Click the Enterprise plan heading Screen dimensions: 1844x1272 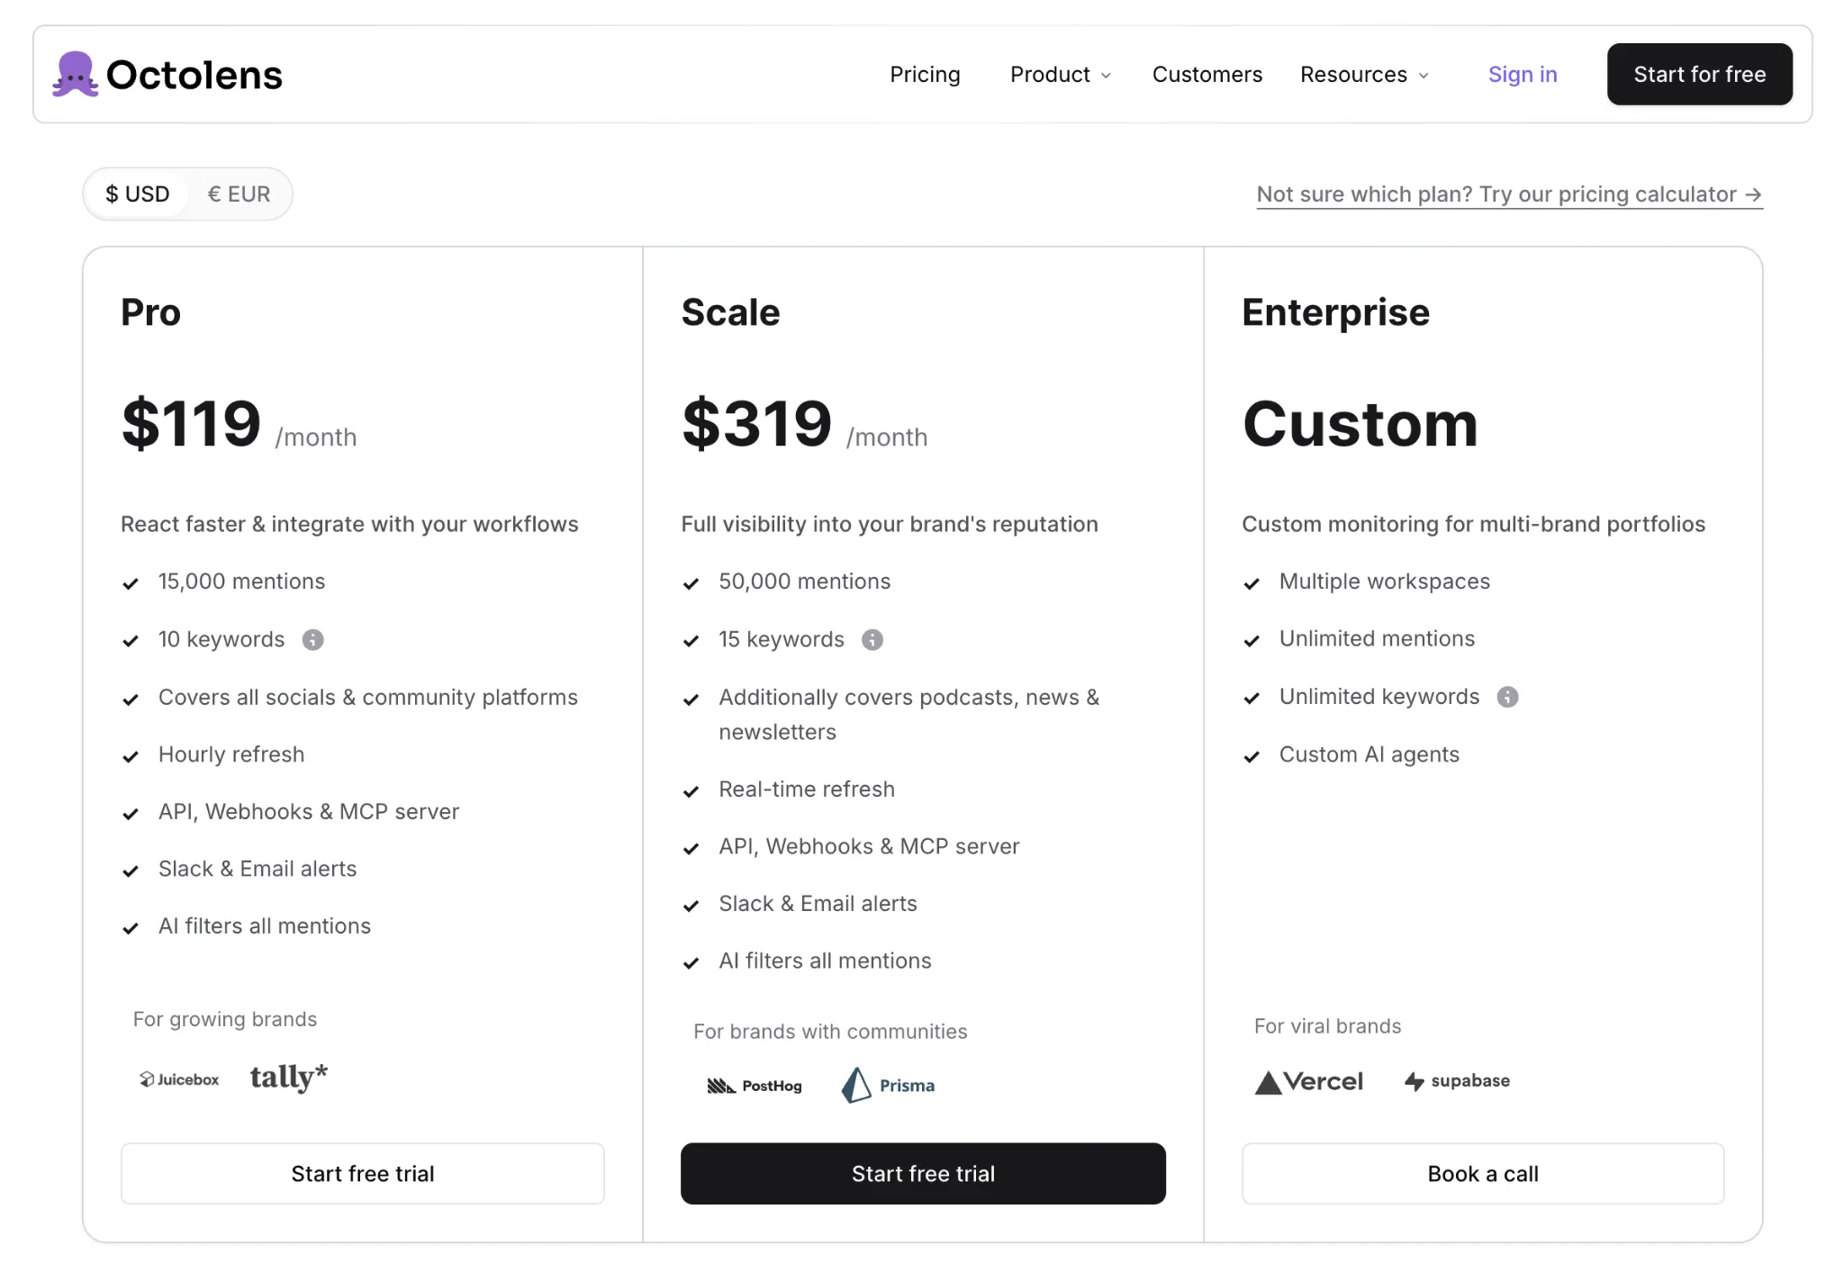point(1335,312)
